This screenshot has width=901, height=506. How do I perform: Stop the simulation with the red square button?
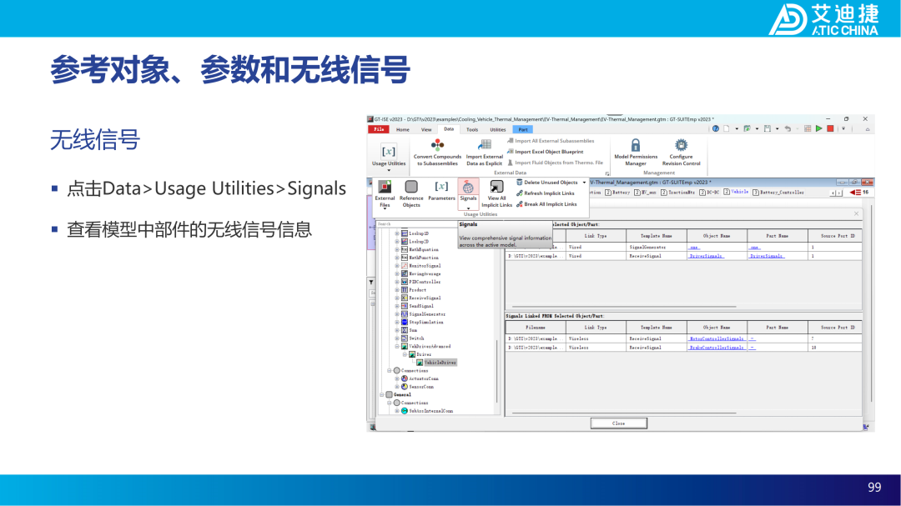point(830,129)
